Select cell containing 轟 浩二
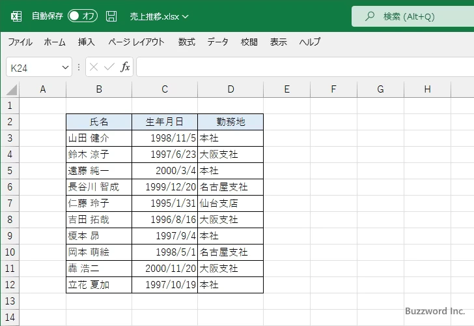 coord(99,269)
